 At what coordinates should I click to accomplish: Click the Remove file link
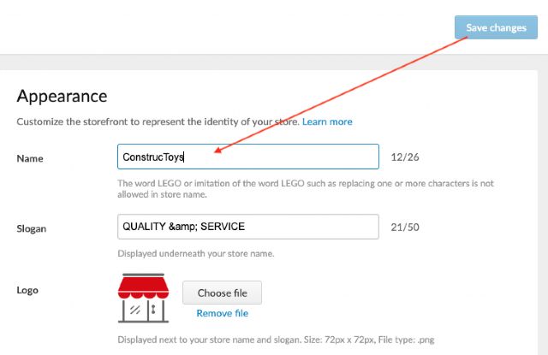222,313
